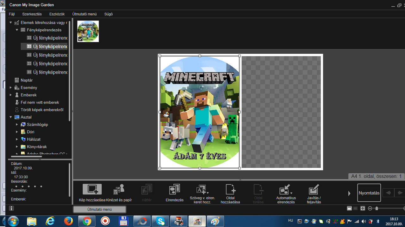Viewport: 405px width, 227px height.
Task: Expand the Hálózat node
Action: pyautogui.click(x=17, y=139)
